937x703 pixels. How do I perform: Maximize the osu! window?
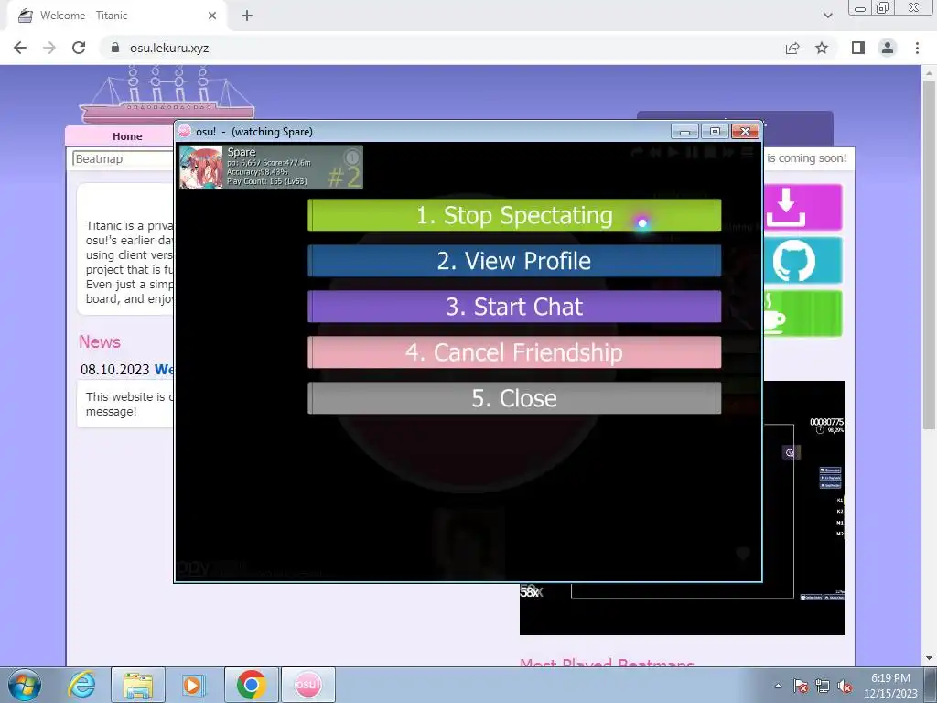pos(715,132)
